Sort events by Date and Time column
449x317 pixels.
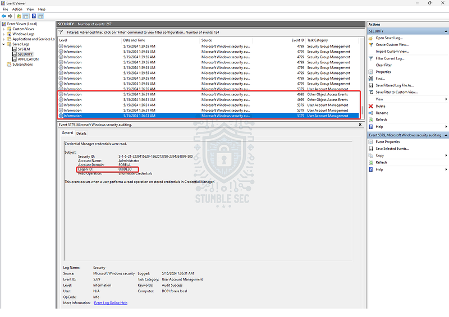161,40
